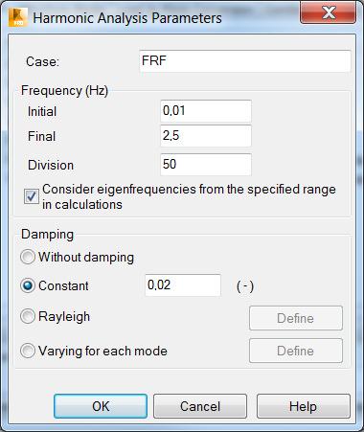Close the Harmonic Analysis Parameters dialog
364x432 pixels.
[x=328, y=13]
